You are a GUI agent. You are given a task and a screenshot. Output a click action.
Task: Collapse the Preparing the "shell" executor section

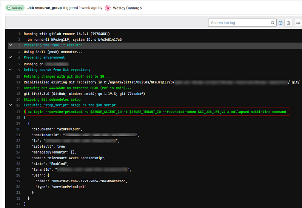tap(11, 45)
